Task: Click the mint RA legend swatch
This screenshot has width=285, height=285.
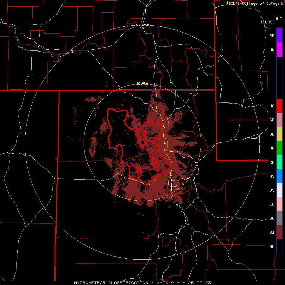Action: pyautogui.click(x=280, y=162)
